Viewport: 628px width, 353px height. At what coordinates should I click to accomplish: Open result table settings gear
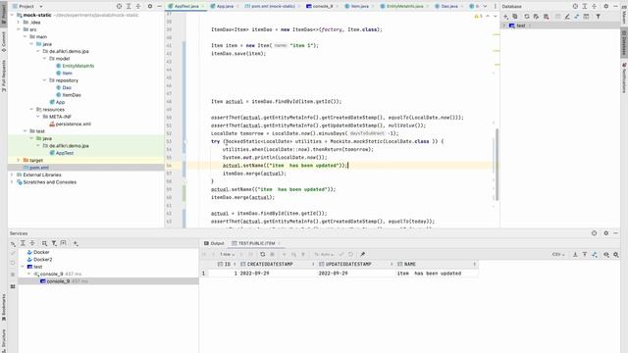pyautogui.click(x=616, y=255)
